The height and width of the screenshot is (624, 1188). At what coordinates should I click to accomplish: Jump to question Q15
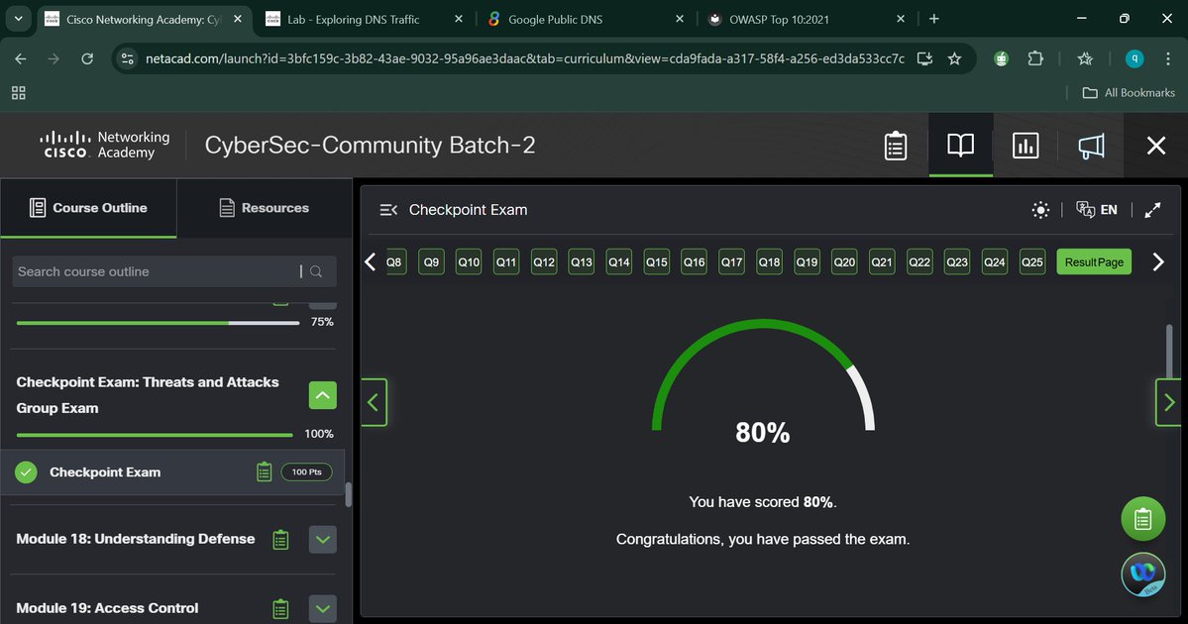[657, 262]
